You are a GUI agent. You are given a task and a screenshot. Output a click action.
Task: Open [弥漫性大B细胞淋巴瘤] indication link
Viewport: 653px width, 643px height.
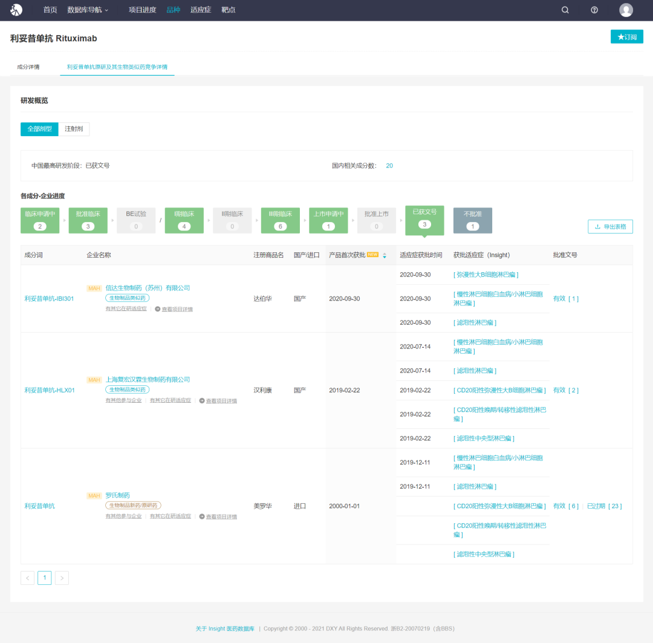point(486,275)
